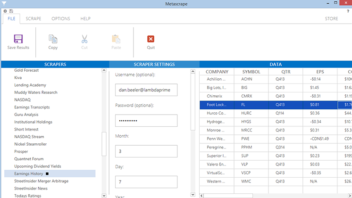Open the HELP tab
This screenshot has width=352, height=198.
click(85, 19)
